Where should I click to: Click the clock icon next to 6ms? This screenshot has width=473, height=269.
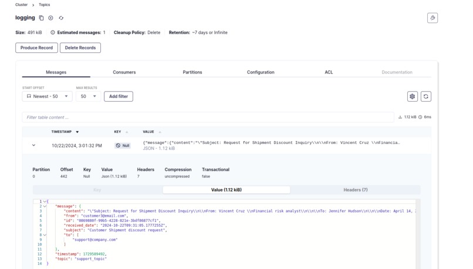420,117
